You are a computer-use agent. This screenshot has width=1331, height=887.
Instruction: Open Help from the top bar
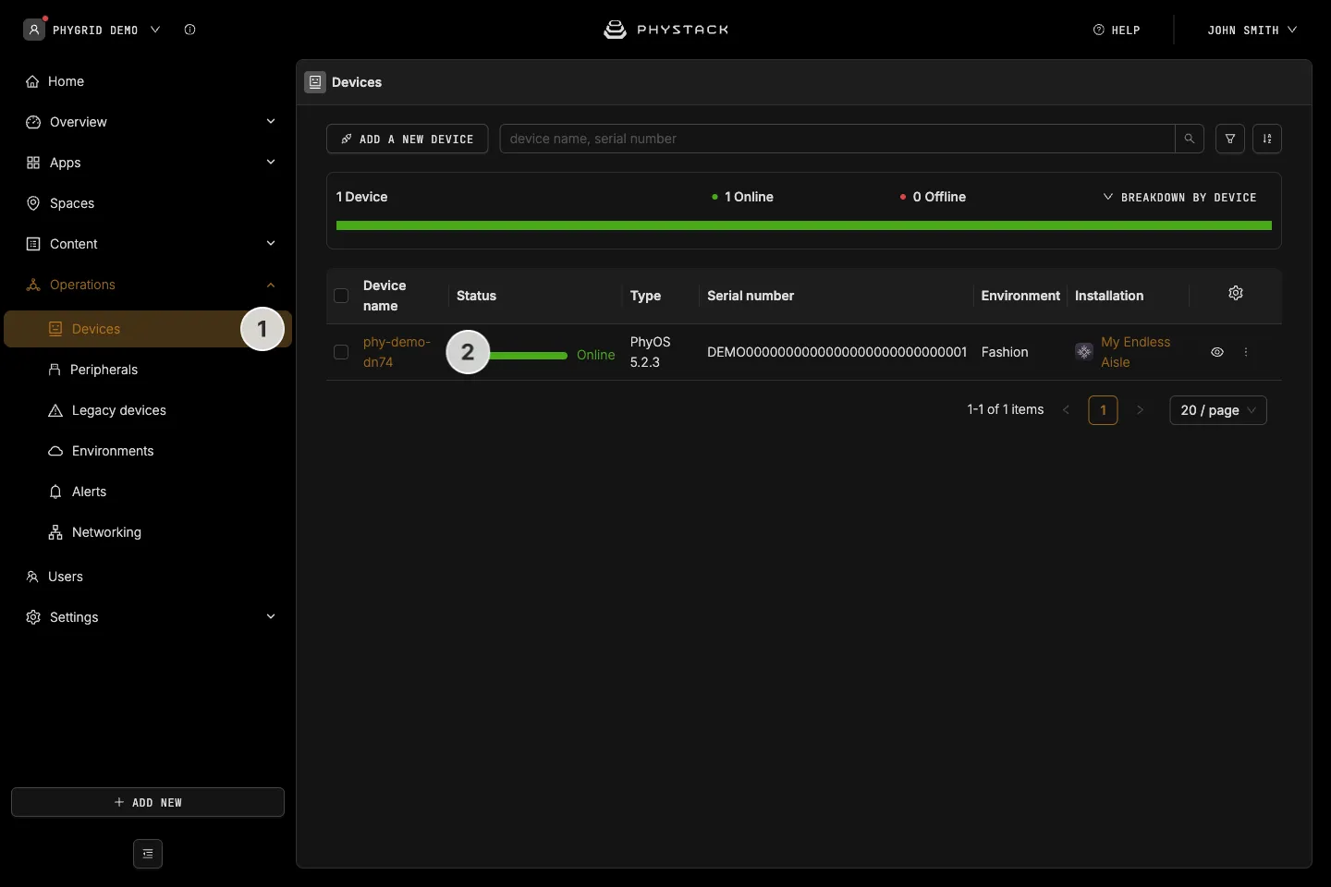pos(1117,30)
